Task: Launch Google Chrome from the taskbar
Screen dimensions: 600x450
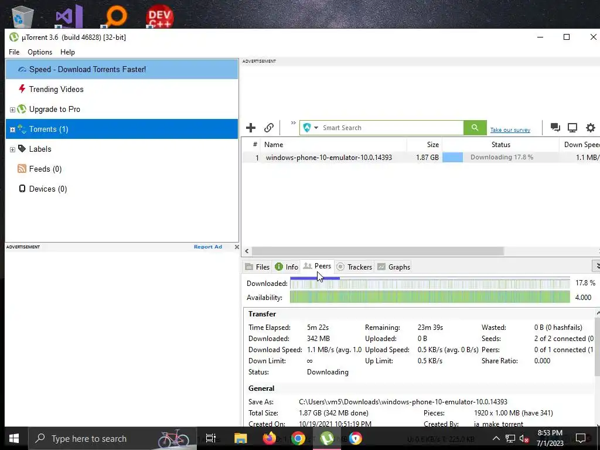Action: pyautogui.click(x=298, y=438)
